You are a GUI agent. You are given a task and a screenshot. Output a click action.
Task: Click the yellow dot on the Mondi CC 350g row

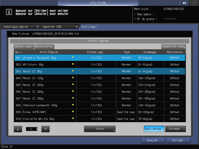(73, 98)
